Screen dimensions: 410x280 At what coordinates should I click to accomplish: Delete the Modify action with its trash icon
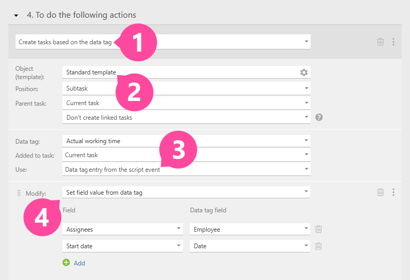tap(380, 192)
